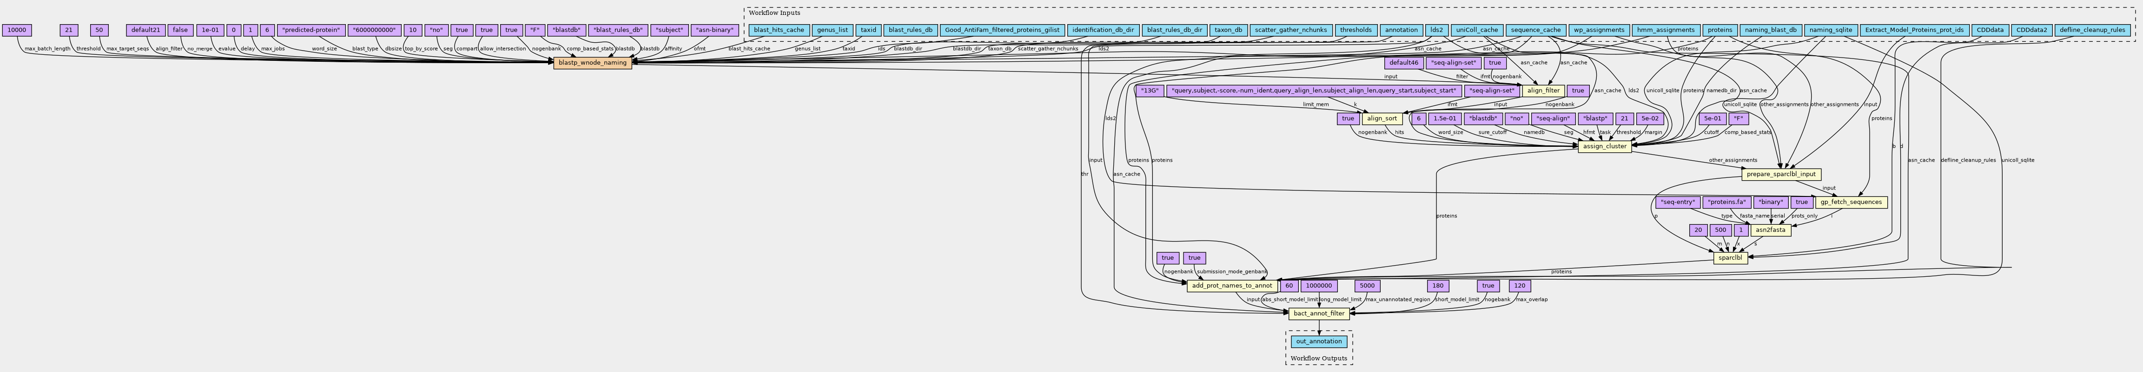The width and height of the screenshot is (2143, 372).
Task: Select the align_filter step node
Action: tap(1543, 91)
